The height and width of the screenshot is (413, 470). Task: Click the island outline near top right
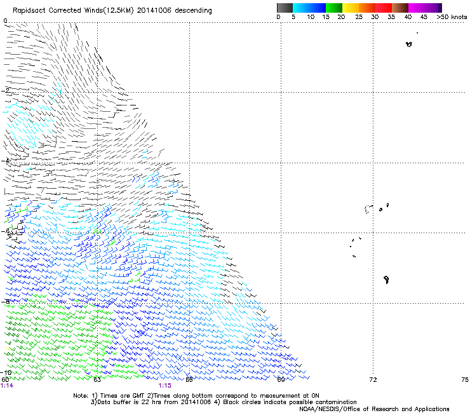pyautogui.click(x=409, y=44)
